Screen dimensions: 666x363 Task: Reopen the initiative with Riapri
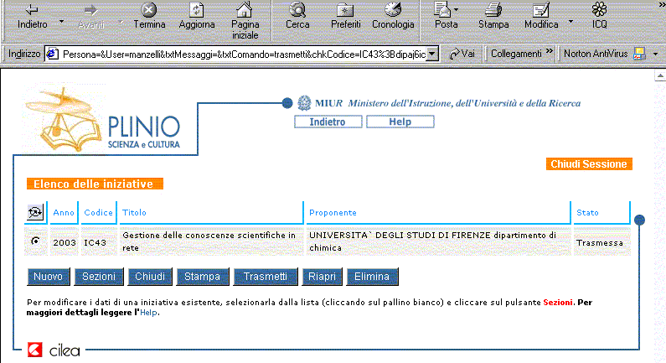322,277
